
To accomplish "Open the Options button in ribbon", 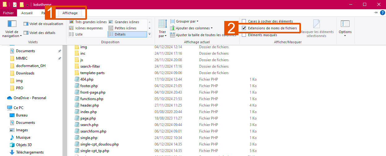I will pos(345,28).
